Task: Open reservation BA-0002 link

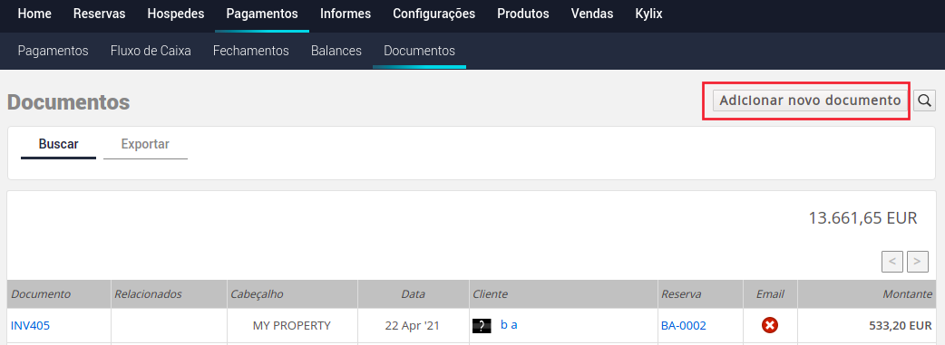Action: (684, 326)
